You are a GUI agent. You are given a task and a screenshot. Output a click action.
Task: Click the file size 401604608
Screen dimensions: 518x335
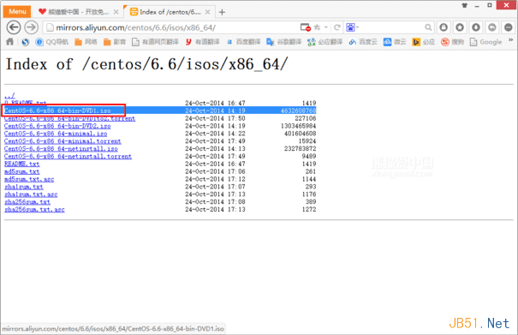tap(300, 134)
